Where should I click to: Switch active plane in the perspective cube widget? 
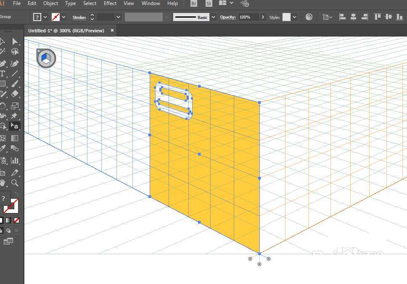pos(46,58)
